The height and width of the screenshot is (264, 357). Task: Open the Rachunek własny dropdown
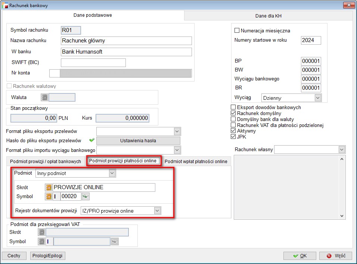tap(341, 149)
